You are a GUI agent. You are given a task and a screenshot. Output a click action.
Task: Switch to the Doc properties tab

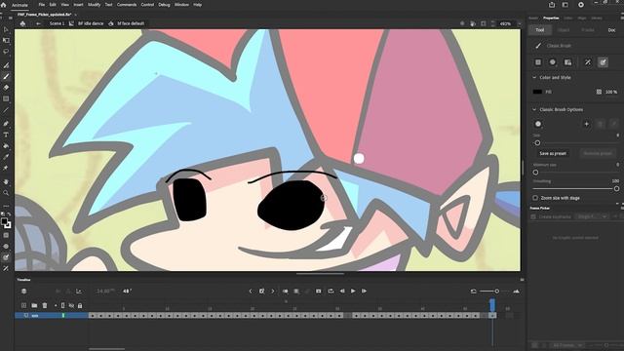tap(611, 30)
